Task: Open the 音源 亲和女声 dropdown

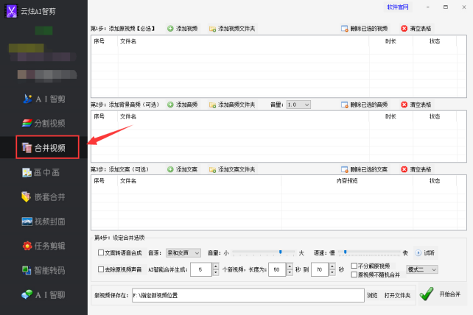Action: [x=183, y=253]
